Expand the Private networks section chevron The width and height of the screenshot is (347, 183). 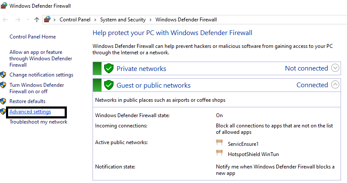click(335, 68)
